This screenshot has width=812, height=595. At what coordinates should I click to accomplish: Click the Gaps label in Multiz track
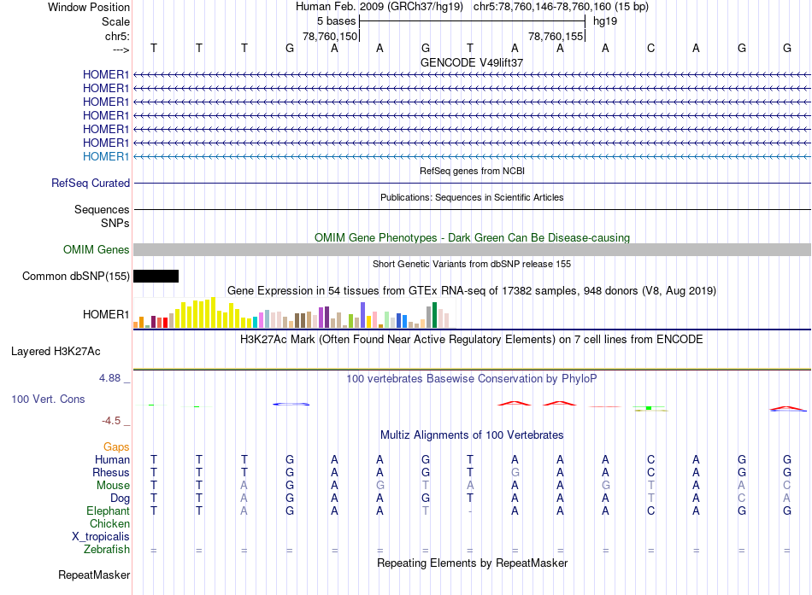(116, 446)
